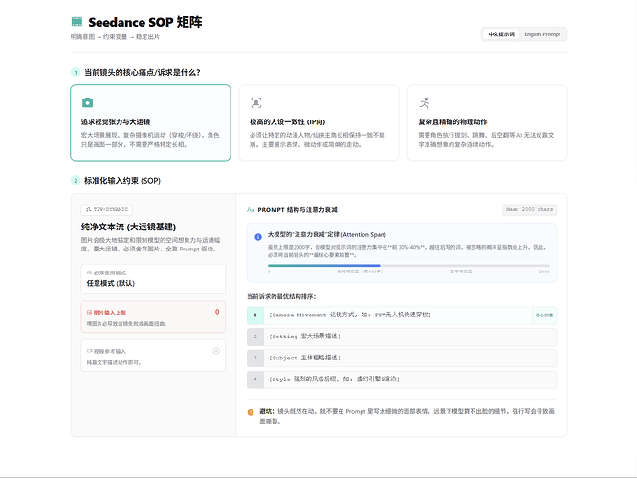Click the Setting 宏大场景描述 row
The image size is (637, 478).
tap(402, 337)
